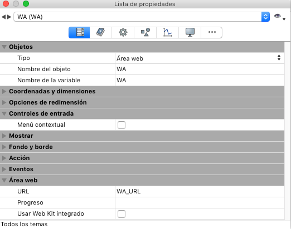
Task: Open the gear action settings icon
Action: click(123, 32)
